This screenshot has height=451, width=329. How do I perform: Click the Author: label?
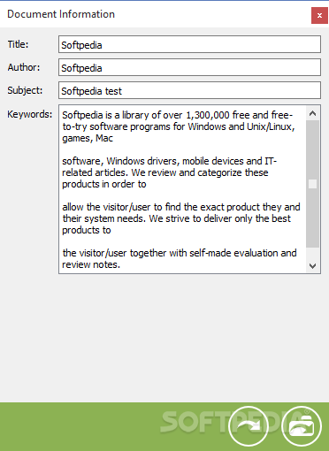click(24, 67)
